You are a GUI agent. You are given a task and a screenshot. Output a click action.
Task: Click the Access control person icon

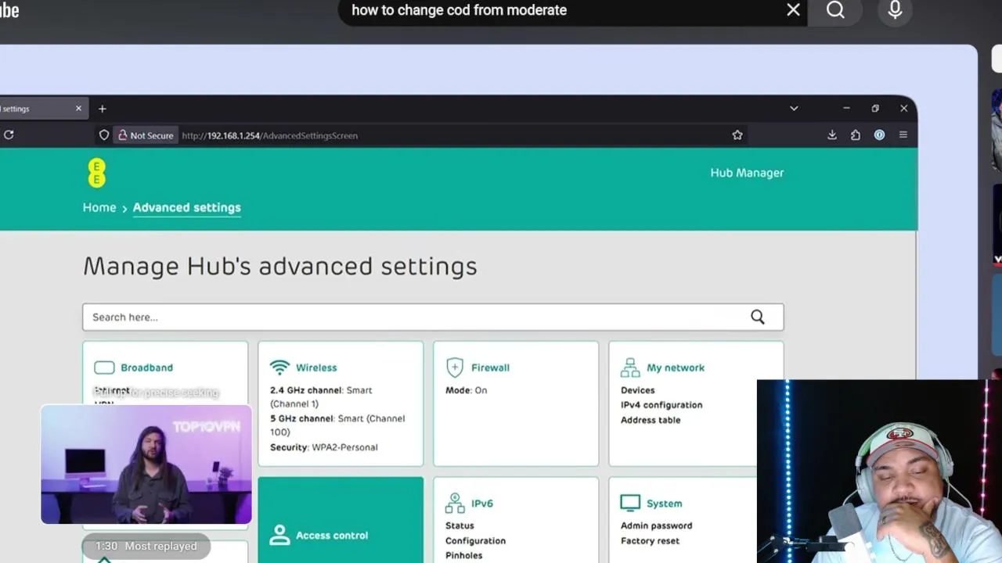[x=279, y=535]
